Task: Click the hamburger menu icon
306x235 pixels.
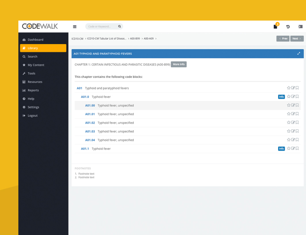Action: coord(75,27)
